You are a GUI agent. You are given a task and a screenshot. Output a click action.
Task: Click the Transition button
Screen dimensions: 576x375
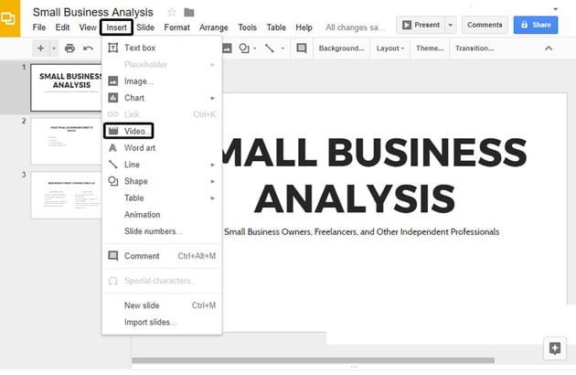point(475,48)
